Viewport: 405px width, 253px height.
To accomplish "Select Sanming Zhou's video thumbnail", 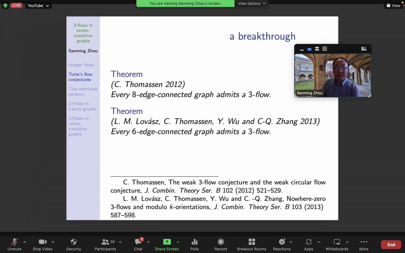I will 332,75.
